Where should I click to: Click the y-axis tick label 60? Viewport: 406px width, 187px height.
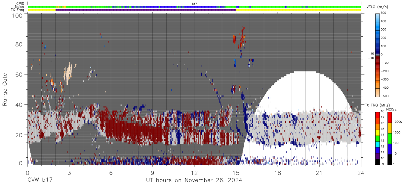tap(19, 74)
